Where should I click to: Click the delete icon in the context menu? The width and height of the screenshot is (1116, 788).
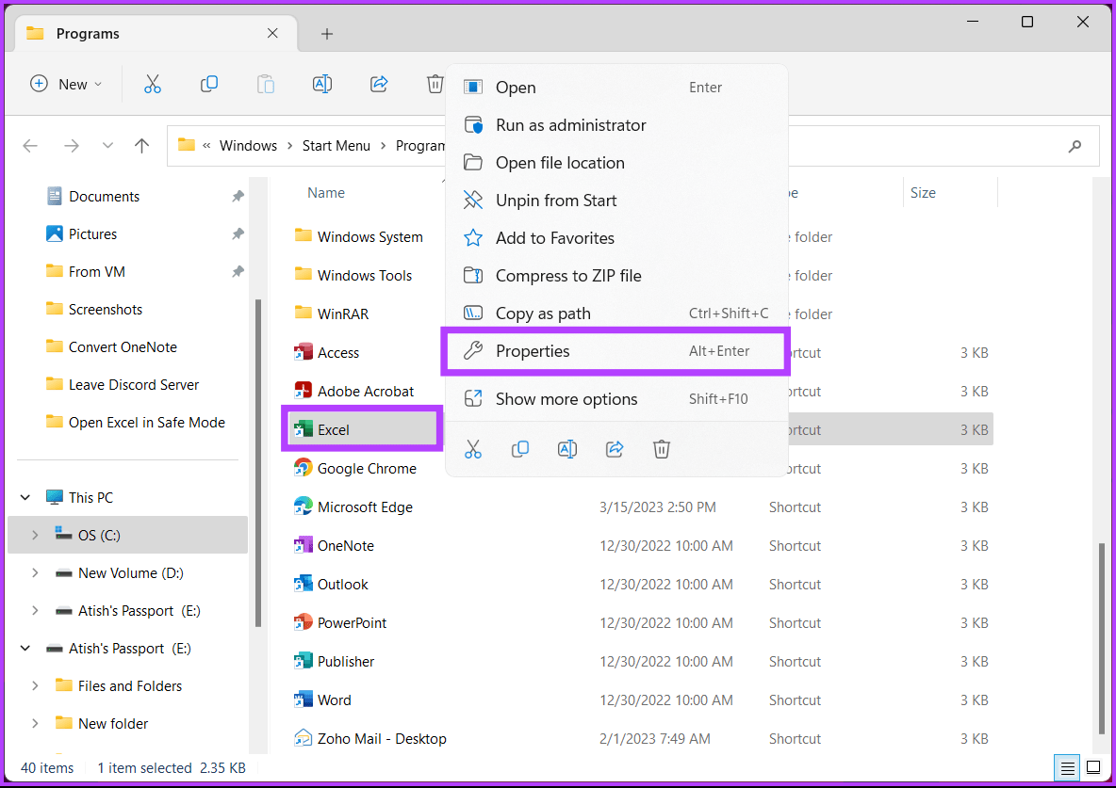662,449
